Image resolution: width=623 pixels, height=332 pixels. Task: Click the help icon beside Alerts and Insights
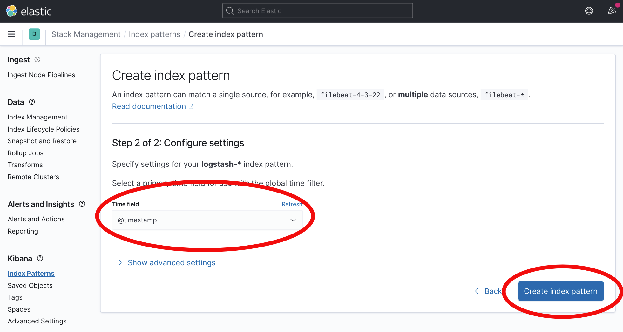tap(82, 204)
